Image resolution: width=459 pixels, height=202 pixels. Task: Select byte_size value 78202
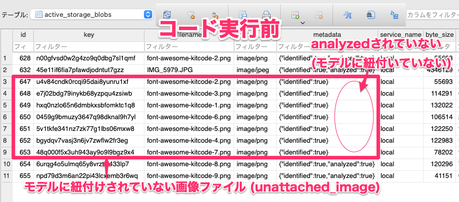point(440,152)
